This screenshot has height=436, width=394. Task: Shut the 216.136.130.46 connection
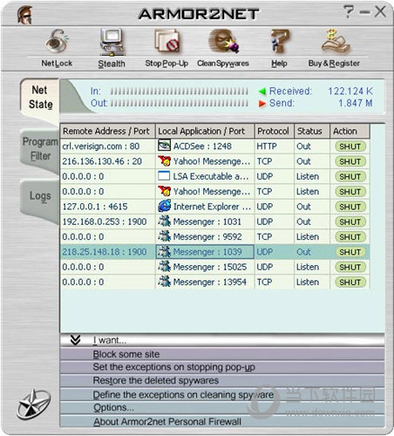click(350, 161)
